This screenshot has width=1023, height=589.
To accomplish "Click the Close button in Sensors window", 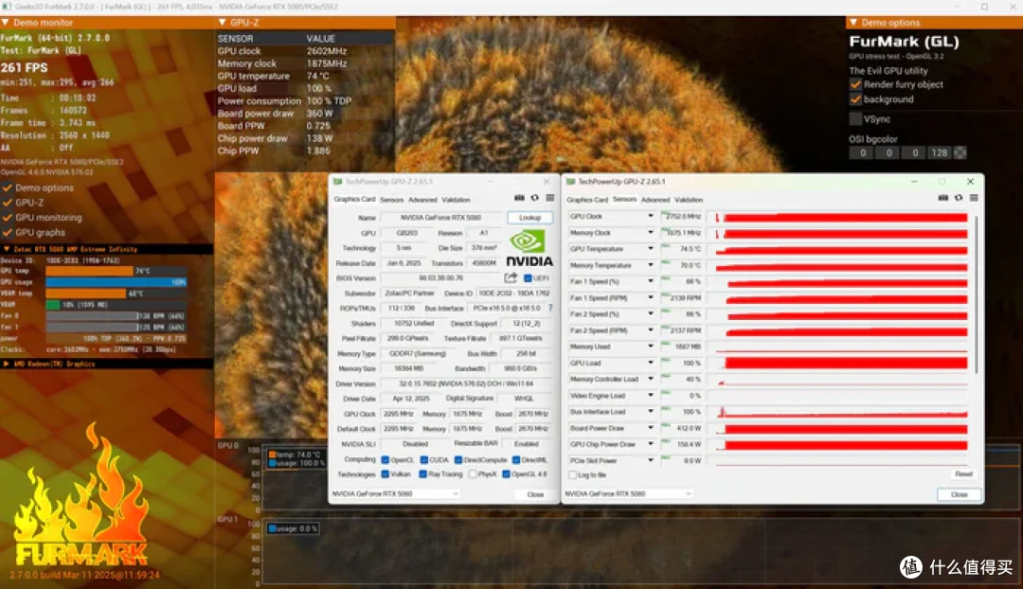I will (959, 494).
